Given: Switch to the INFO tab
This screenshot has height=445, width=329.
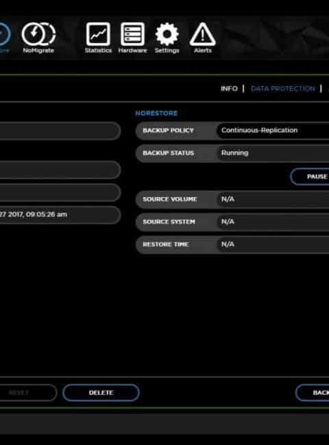Looking at the screenshot, I should (x=229, y=89).
